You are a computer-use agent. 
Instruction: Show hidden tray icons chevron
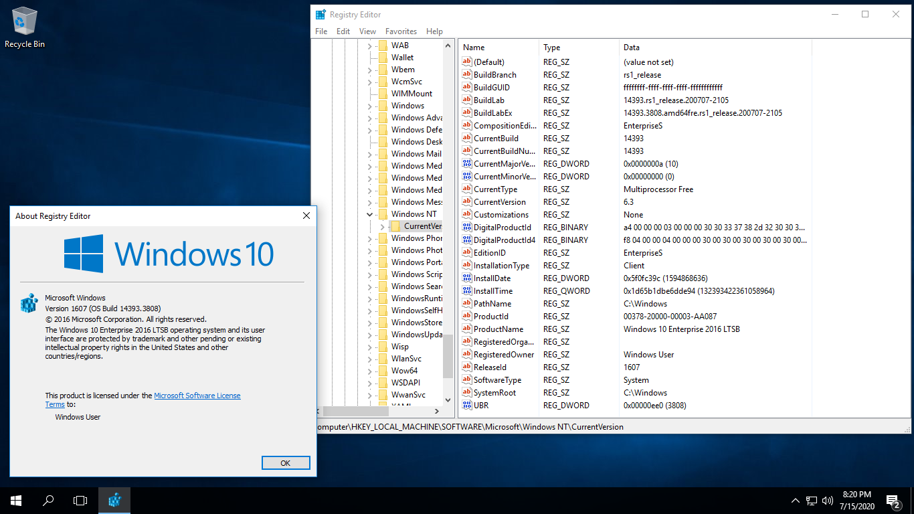[796, 501]
